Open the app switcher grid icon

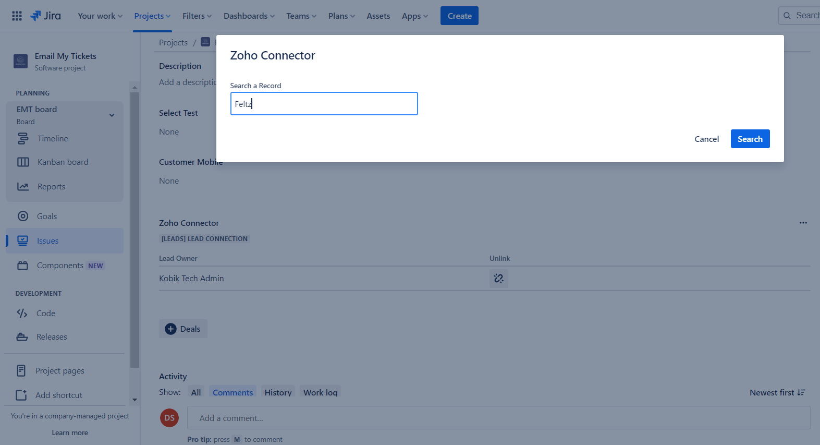pos(17,16)
